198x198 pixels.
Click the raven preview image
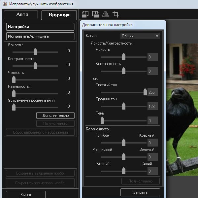(182, 110)
